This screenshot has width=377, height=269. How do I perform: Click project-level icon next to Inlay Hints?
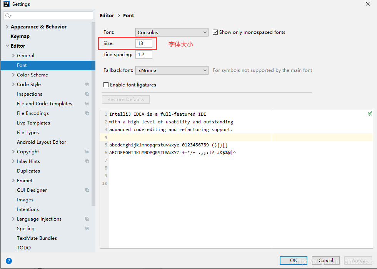(87, 161)
